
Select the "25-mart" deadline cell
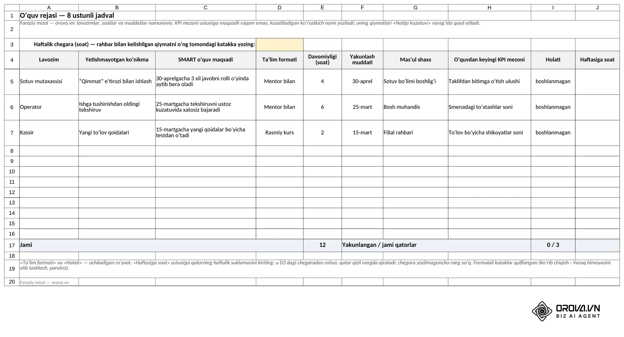362,107
